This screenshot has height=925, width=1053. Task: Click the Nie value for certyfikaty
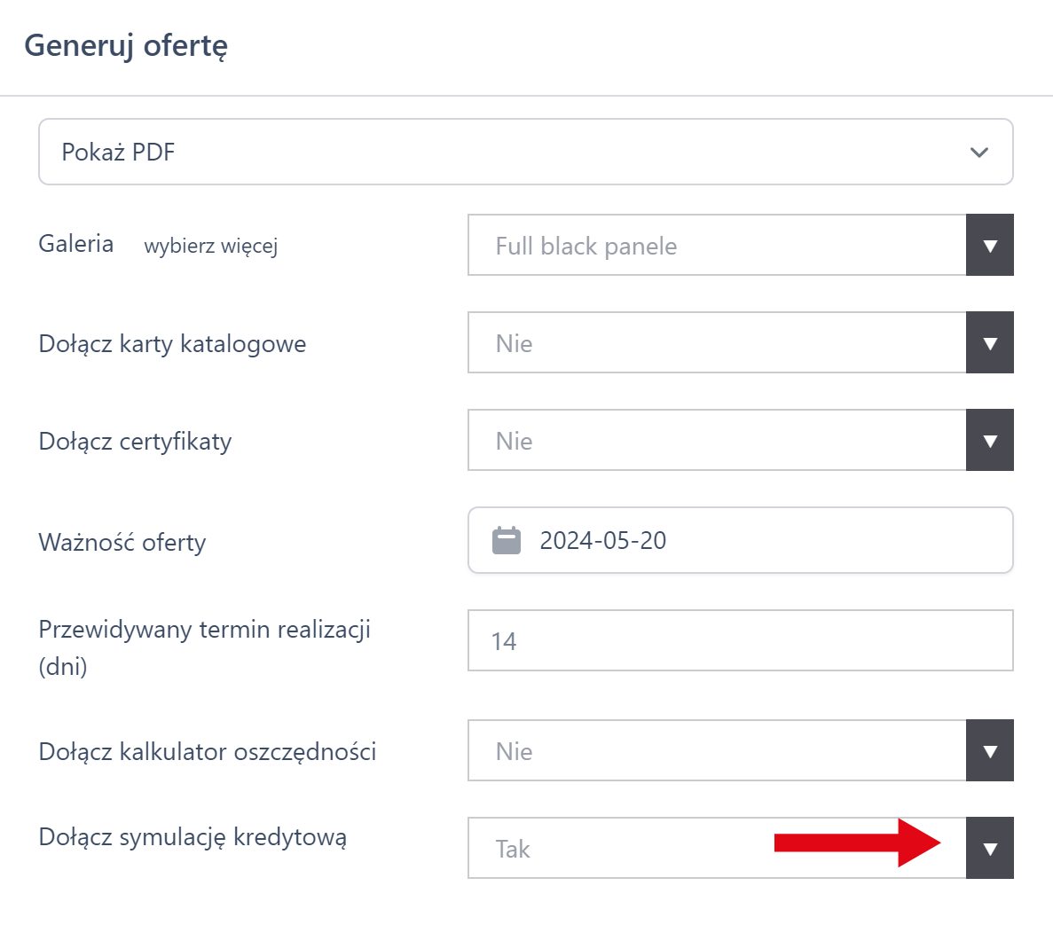pyautogui.click(x=717, y=441)
